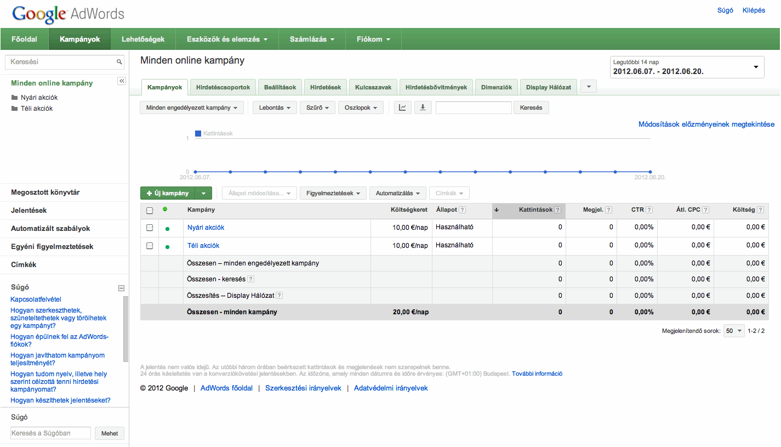Toggle the chart view icon button
The width and height of the screenshot is (781, 447).
[x=402, y=107]
